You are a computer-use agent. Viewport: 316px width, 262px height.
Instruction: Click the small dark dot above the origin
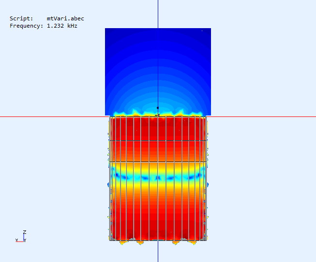[158, 108]
